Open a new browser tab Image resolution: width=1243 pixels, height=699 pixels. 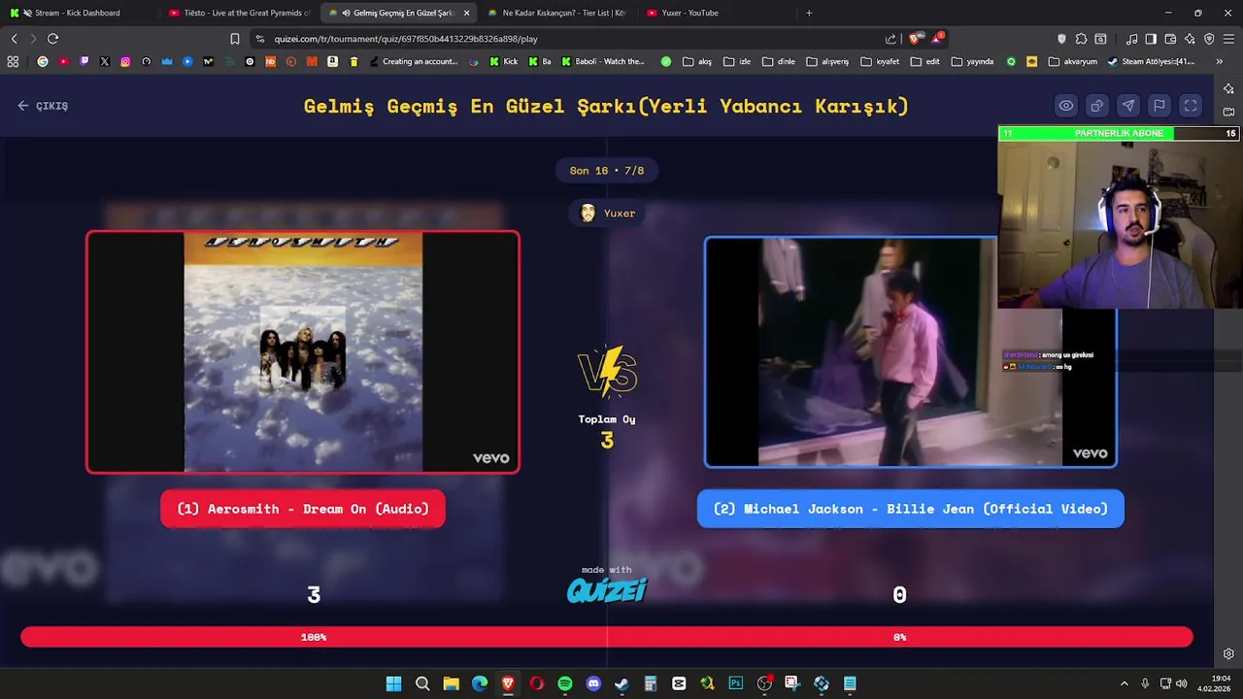coord(809,13)
